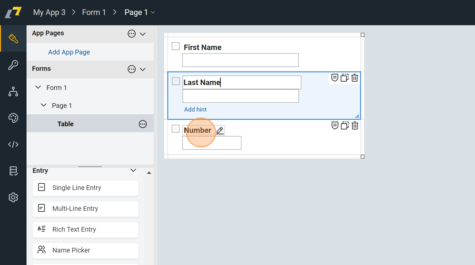Viewport: 475px width, 265px height.
Task: Open the key access sidebar icon
Action: coord(13,65)
